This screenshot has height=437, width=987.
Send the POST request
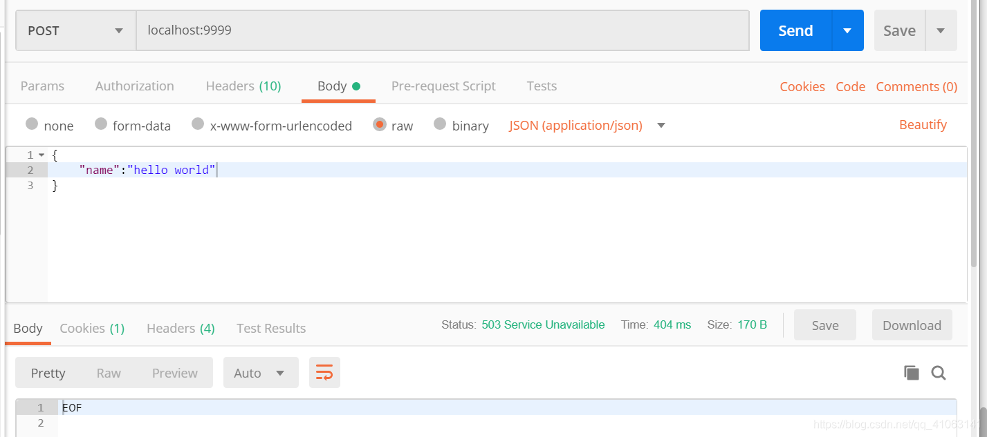(x=795, y=30)
